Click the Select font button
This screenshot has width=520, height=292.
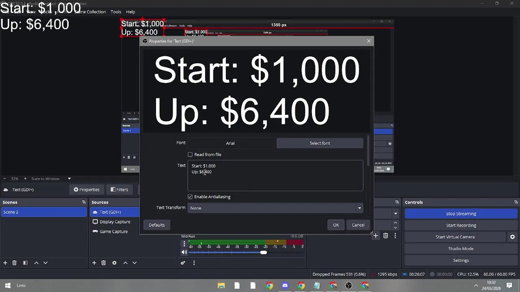coord(320,143)
